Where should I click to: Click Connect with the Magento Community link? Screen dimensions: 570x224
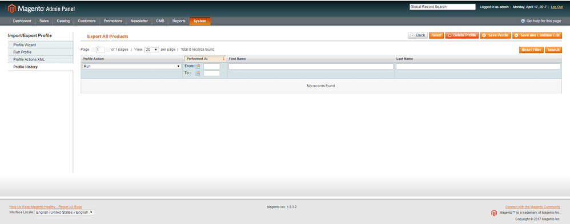pyautogui.click(x=532, y=206)
